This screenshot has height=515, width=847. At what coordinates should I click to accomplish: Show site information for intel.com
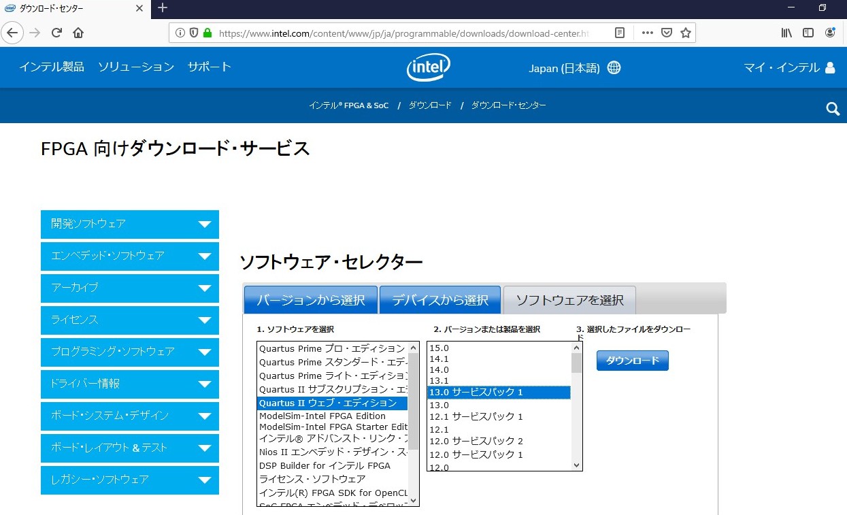180,33
